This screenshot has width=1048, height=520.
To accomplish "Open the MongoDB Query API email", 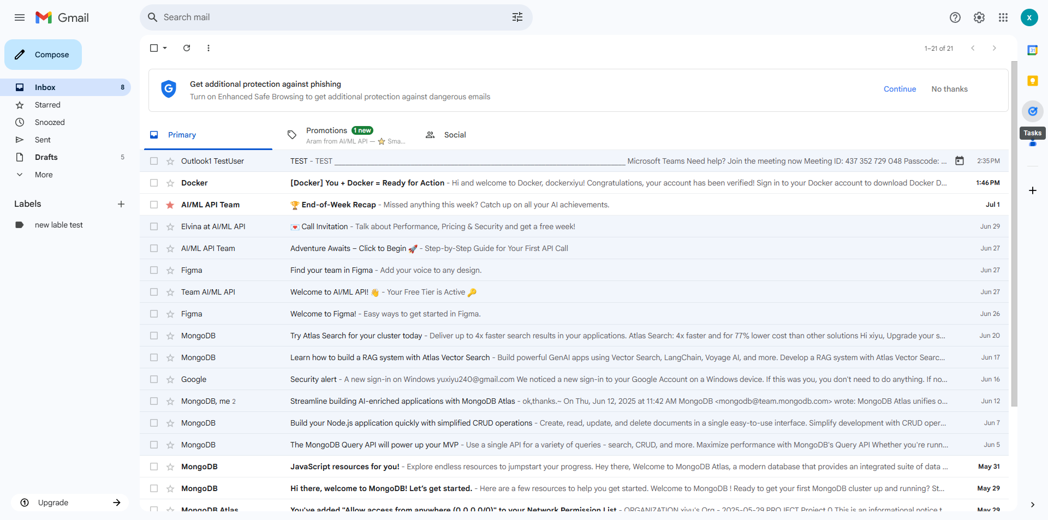I will 574,445.
